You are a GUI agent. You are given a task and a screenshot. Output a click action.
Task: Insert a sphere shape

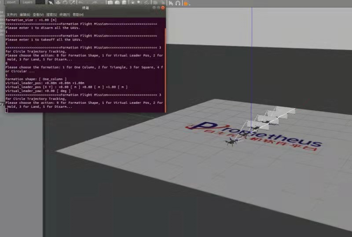point(117,3)
